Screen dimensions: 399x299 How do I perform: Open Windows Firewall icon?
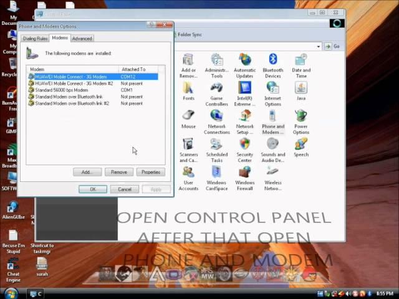[244, 178]
